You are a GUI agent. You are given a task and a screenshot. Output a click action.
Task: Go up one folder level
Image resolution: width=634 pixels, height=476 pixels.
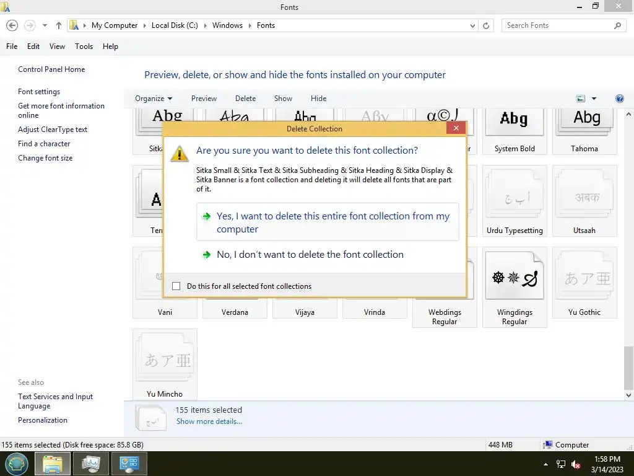pyautogui.click(x=59, y=25)
